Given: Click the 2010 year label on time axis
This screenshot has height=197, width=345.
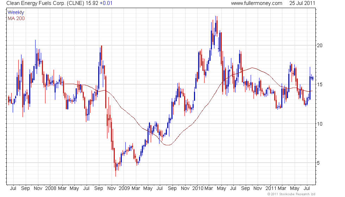Looking at the screenshot, I should tap(198, 189).
